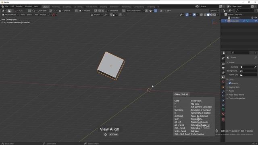Click the Blender logo menu icon
258x145 pixels.
[x=3, y=6]
